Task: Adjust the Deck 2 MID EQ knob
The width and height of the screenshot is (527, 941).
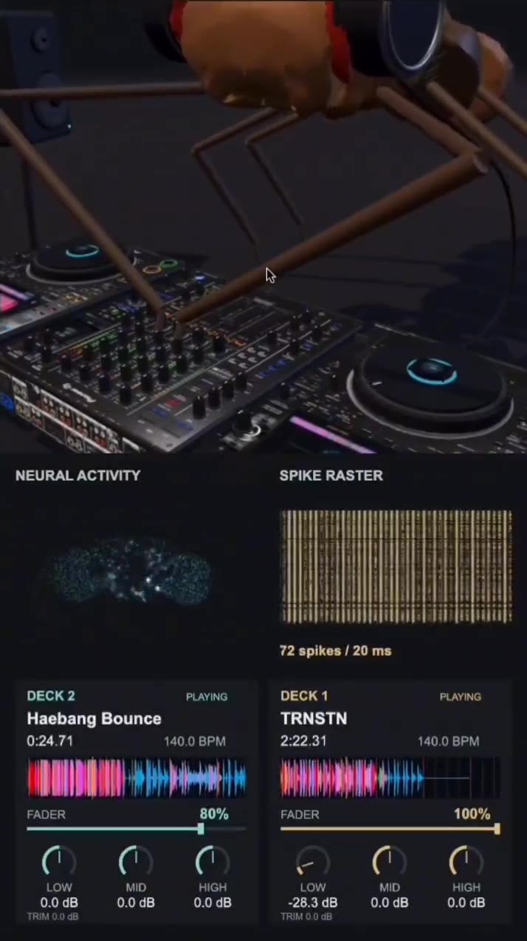Action: tap(136, 861)
